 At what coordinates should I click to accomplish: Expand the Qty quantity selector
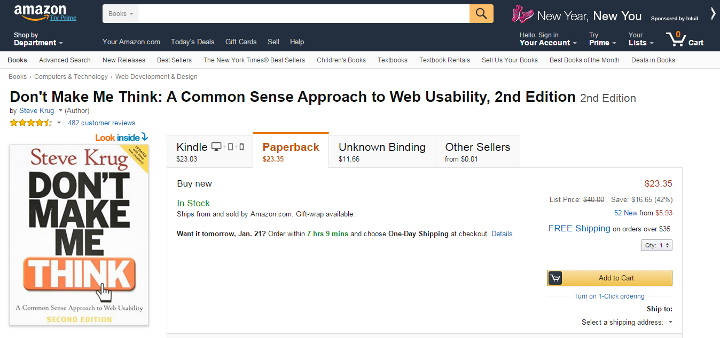[656, 245]
